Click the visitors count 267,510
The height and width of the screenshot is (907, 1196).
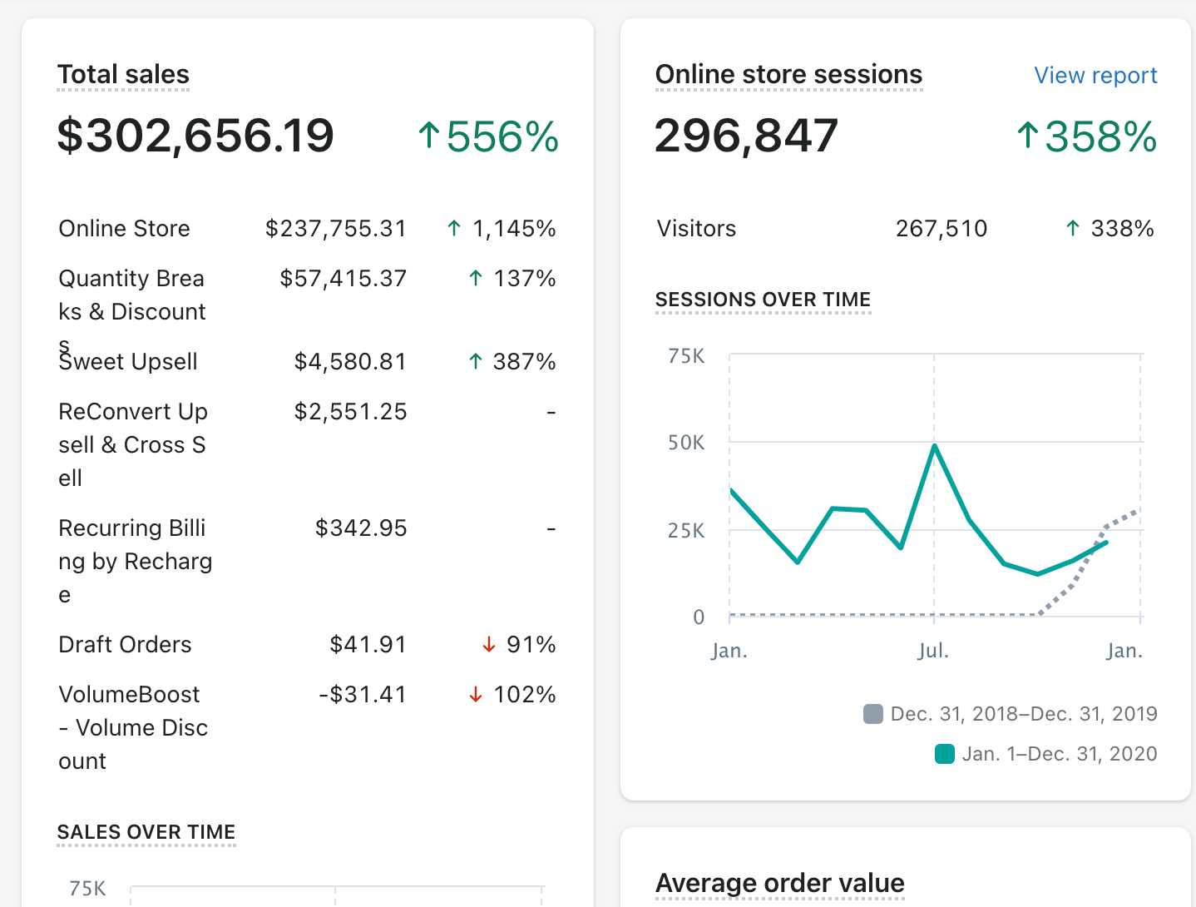pos(941,229)
